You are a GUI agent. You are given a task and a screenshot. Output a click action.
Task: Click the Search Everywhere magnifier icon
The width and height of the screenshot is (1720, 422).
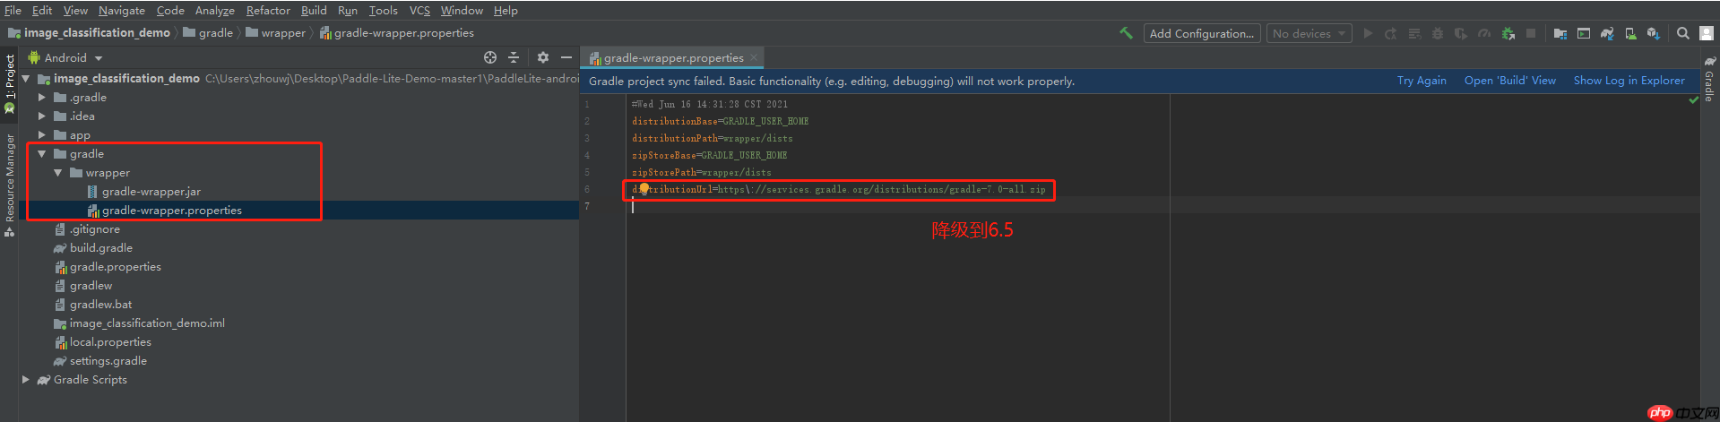click(x=1683, y=33)
